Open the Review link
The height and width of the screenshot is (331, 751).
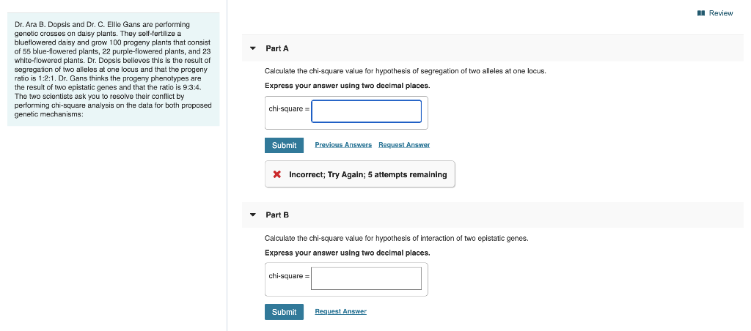pyautogui.click(x=720, y=13)
